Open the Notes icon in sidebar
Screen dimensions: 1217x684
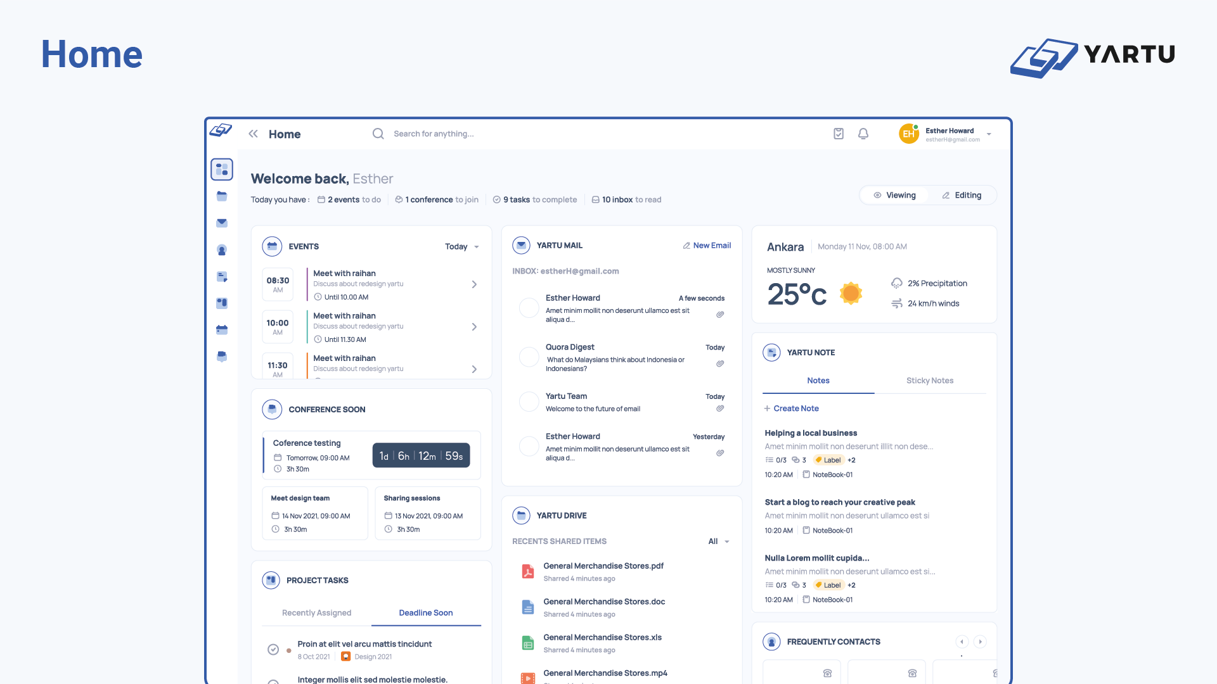coord(222,277)
